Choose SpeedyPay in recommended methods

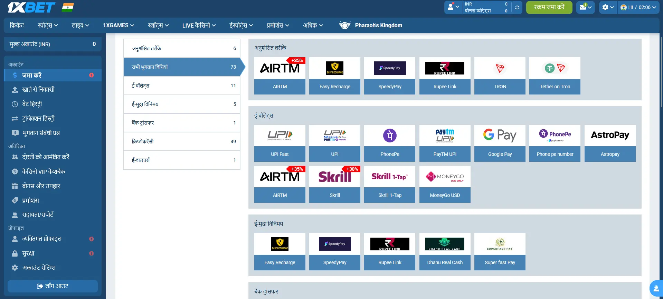click(390, 76)
